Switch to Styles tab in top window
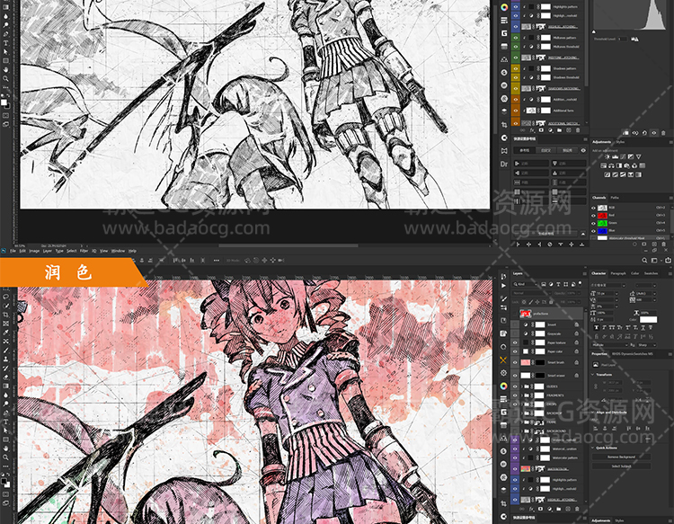The width and height of the screenshot is (674, 524). (x=620, y=142)
